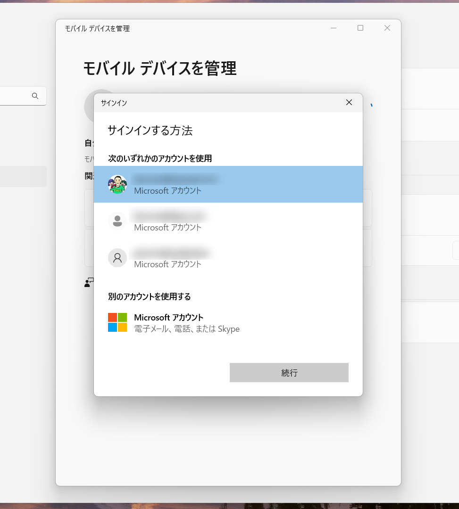Click the 電子メール、電話、または Skype option text
Viewport: 459px width, 509px height.
[x=187, y=328]
